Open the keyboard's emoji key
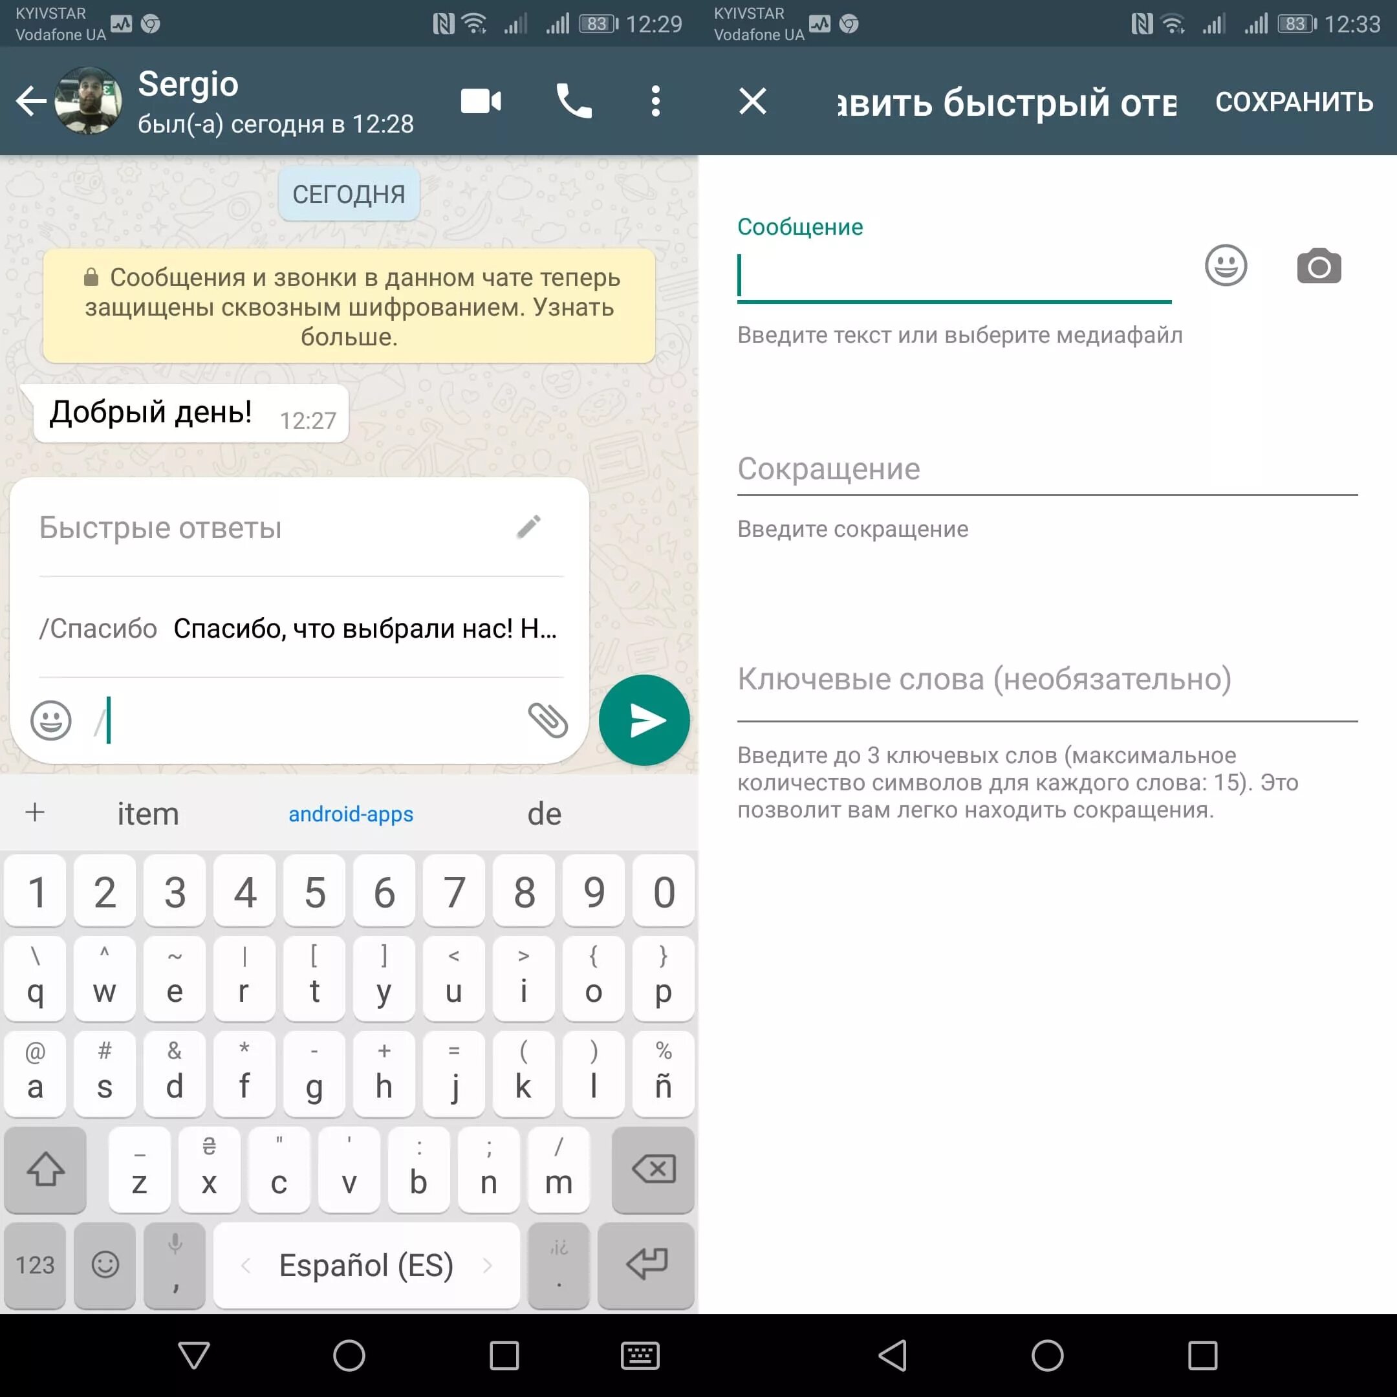This screenshot has height=1397, width=1397. (x=105, y=1266)
